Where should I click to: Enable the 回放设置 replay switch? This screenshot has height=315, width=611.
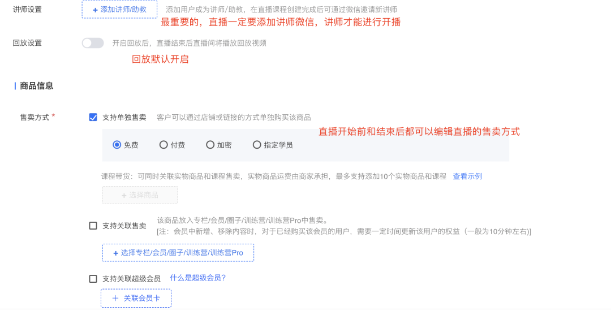(93, 43)
